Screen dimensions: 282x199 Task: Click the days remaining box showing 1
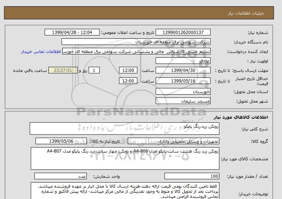94,70
